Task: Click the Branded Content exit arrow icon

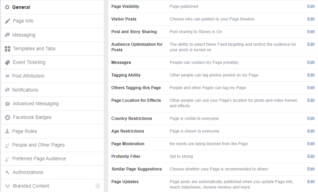Action: pyautogui.click(x=98, y=186)
